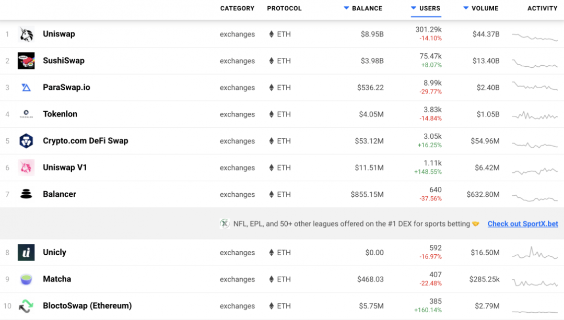Click the Tokenlon logo icon
The width and height of the screenshot is (564, 320).
pos(26,114)
